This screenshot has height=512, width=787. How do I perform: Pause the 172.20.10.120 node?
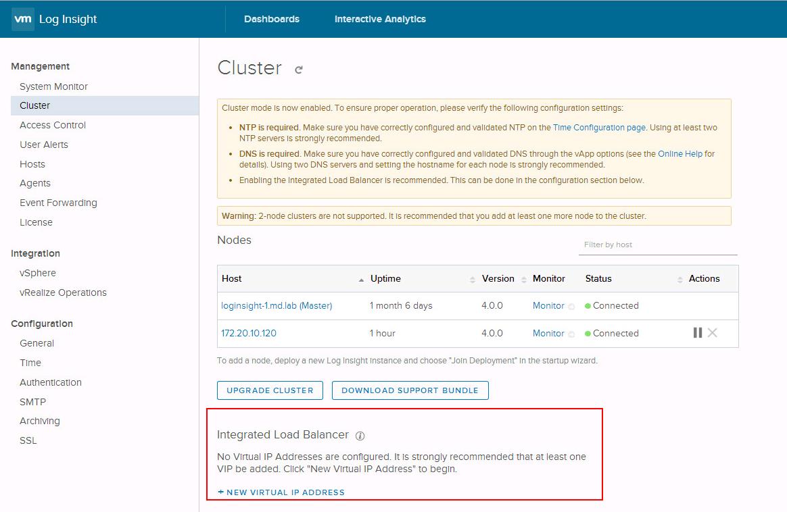coord(697,333)
